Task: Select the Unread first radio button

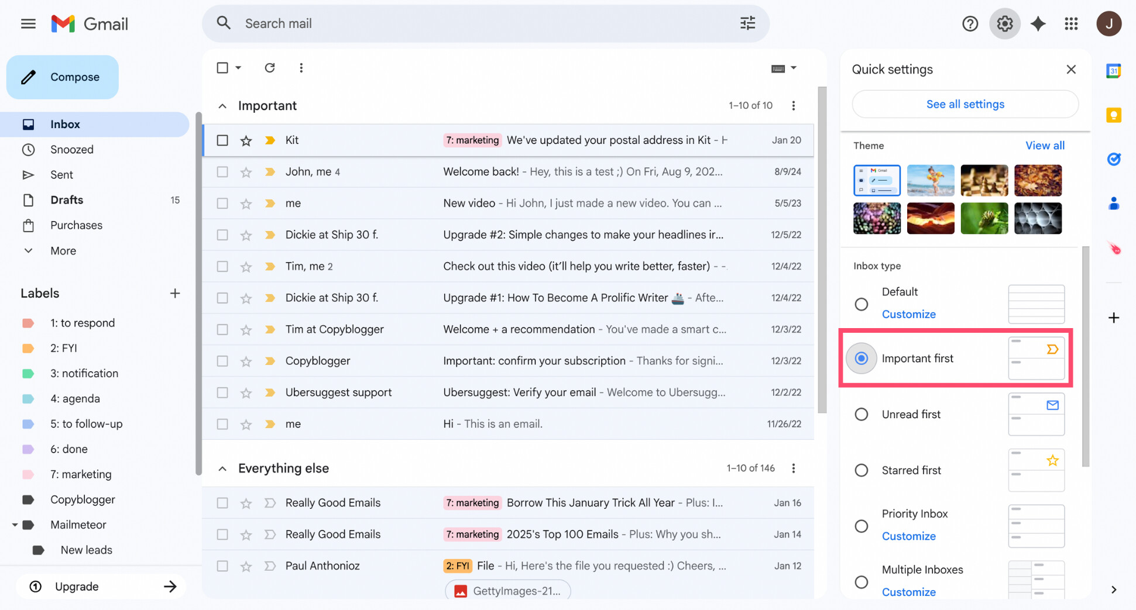Action: 861,414
